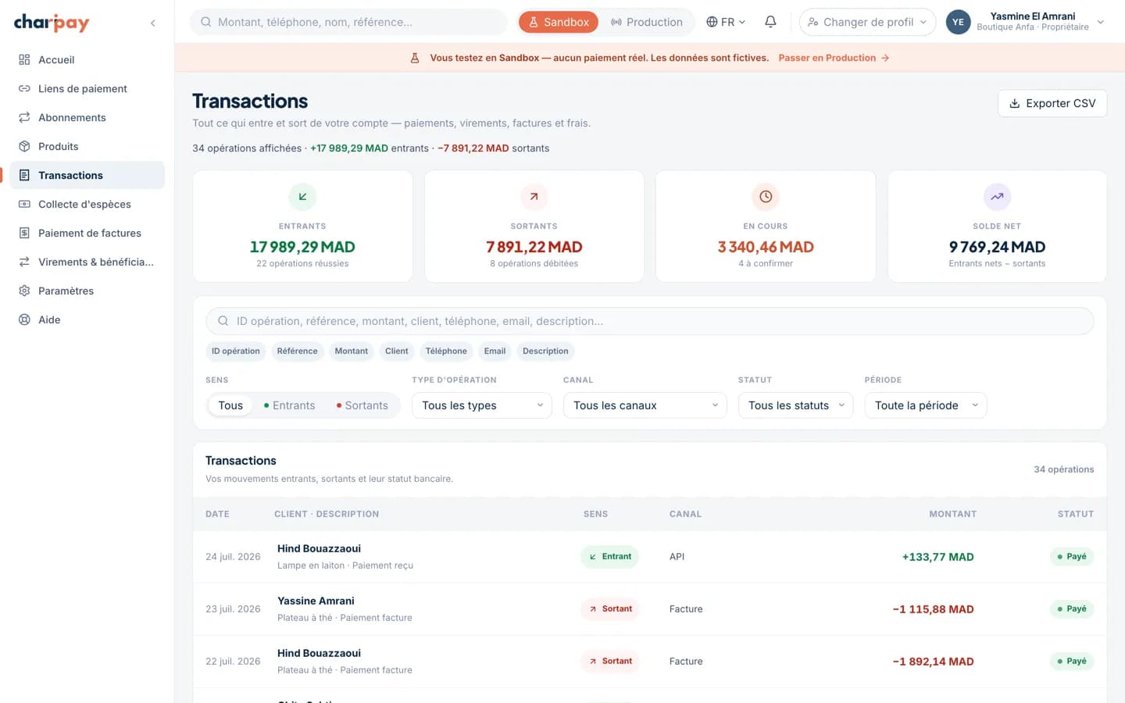Click the En cours clock icon
Viewport: 1125px width, 703px height.
point(766,197)
